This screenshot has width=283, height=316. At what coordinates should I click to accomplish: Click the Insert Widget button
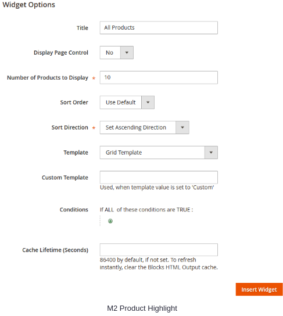point(259,289)
